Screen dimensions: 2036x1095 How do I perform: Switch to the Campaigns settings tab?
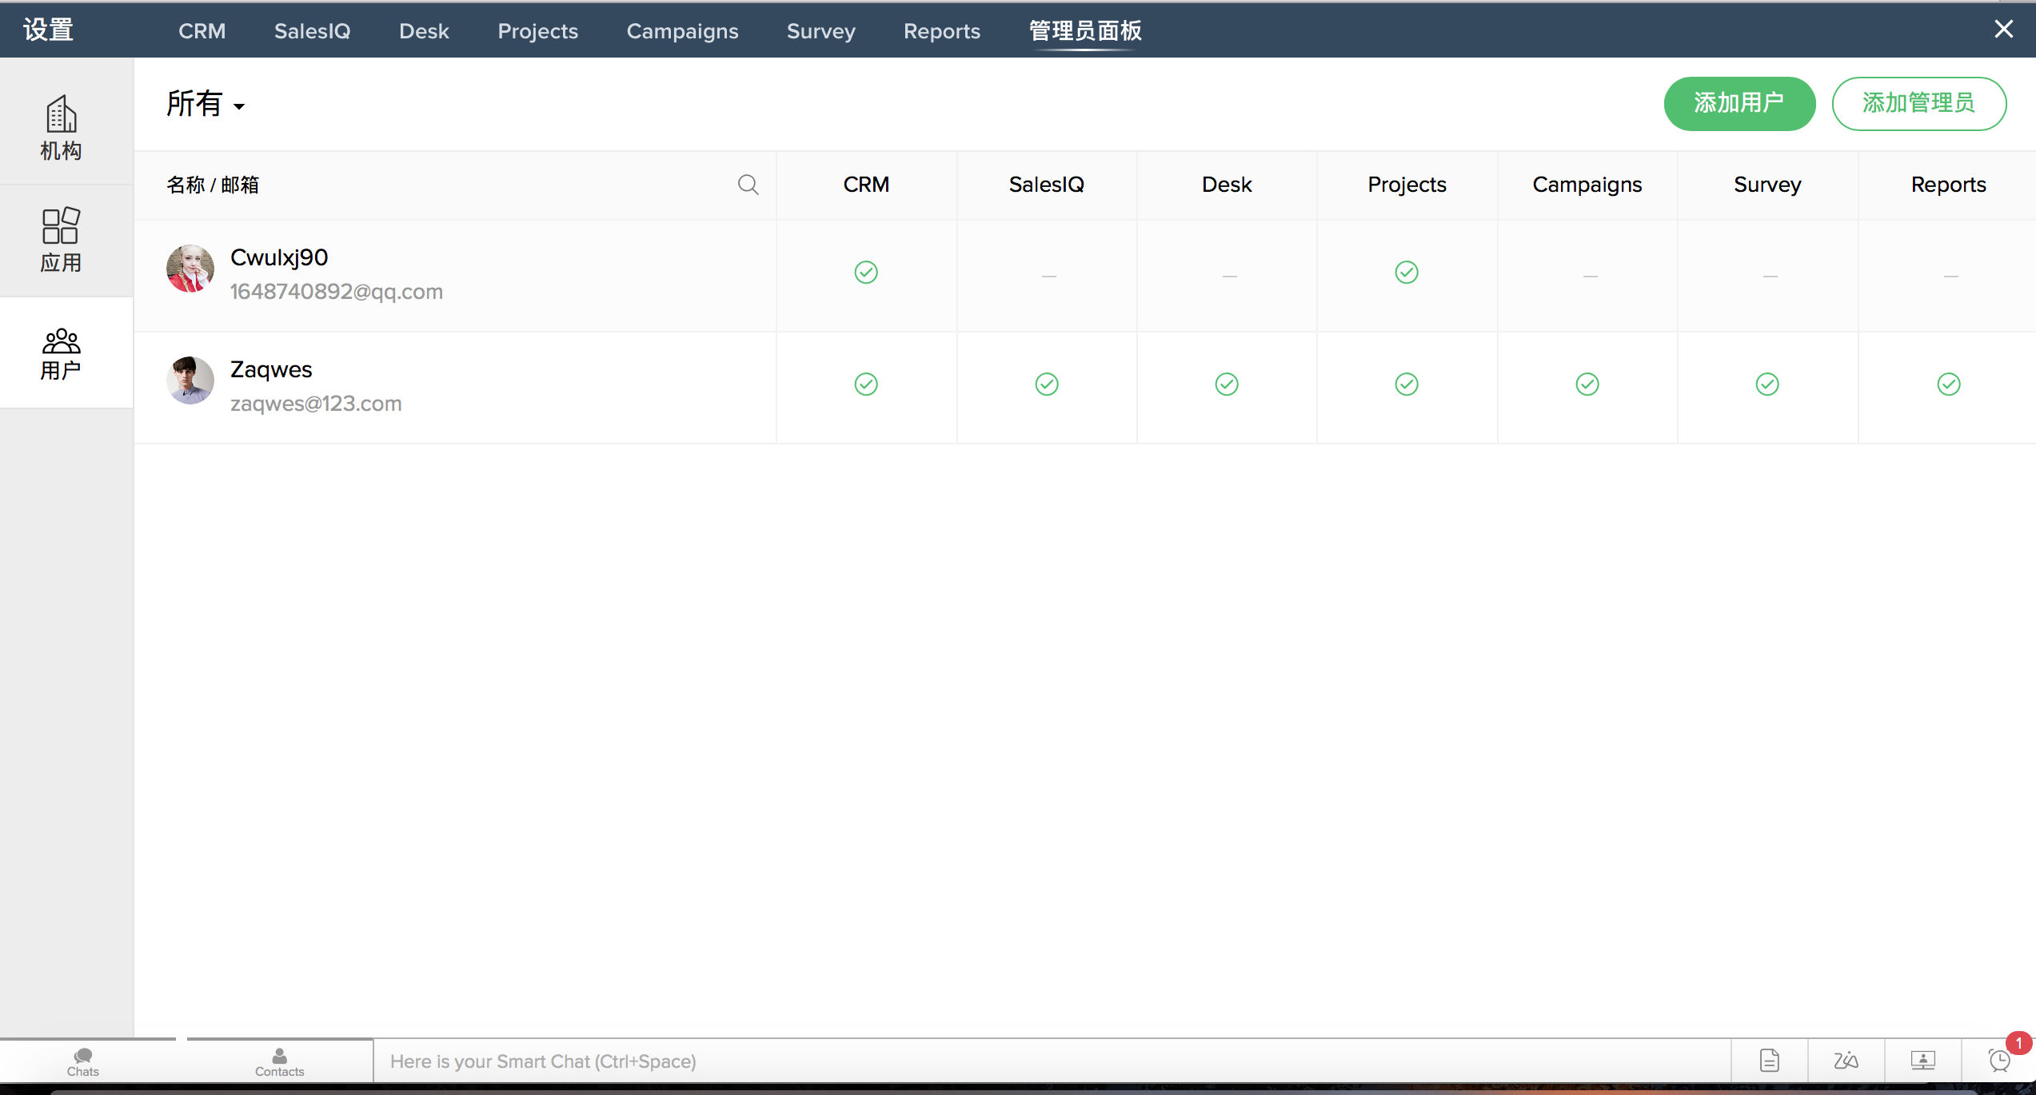point(682,30)
